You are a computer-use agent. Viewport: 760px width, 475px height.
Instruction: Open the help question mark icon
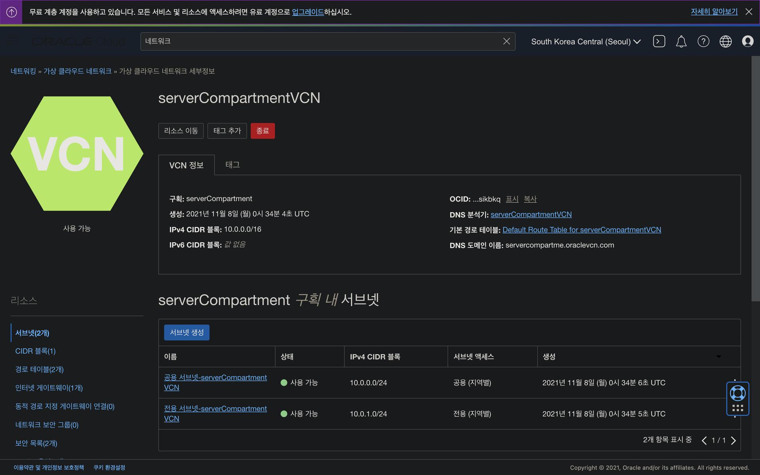pyautogui.click(x=703, y=41)
